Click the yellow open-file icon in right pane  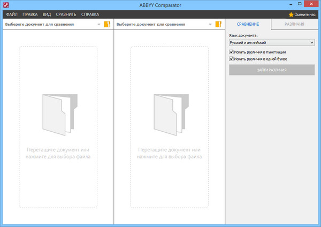(x=218, y=24)
